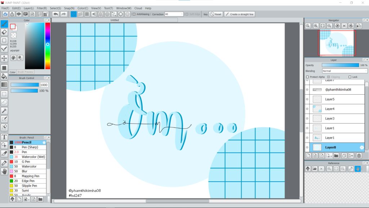Select the Text tool
The height and width of the screenshot is (208, 369).
point(4,137)
